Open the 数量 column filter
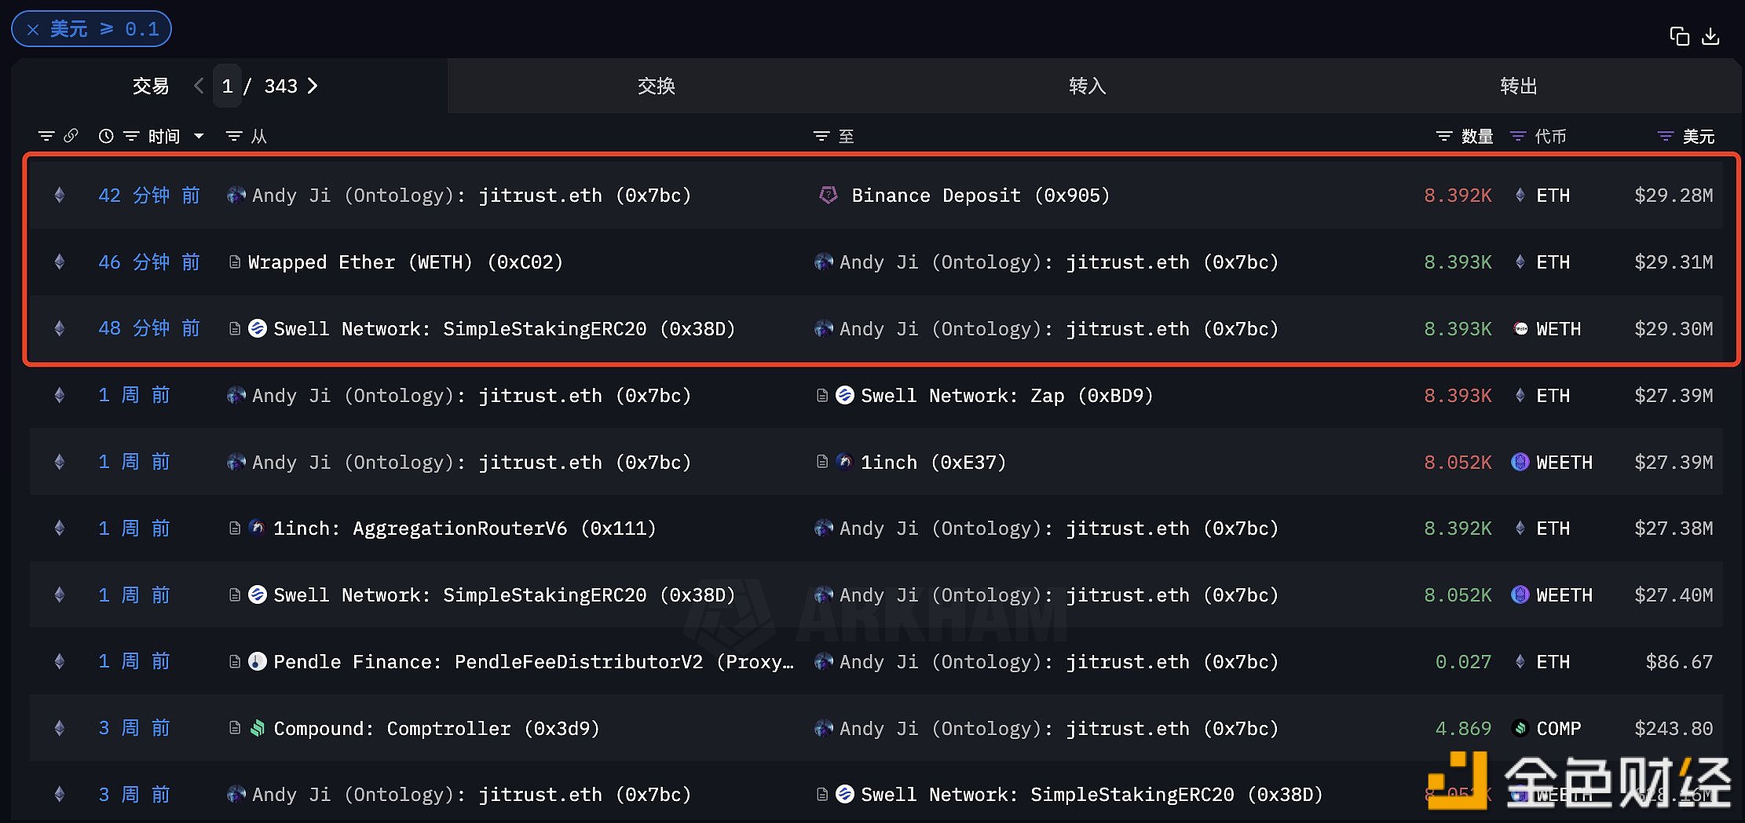1745x823 pixels. coord(1443,137)
